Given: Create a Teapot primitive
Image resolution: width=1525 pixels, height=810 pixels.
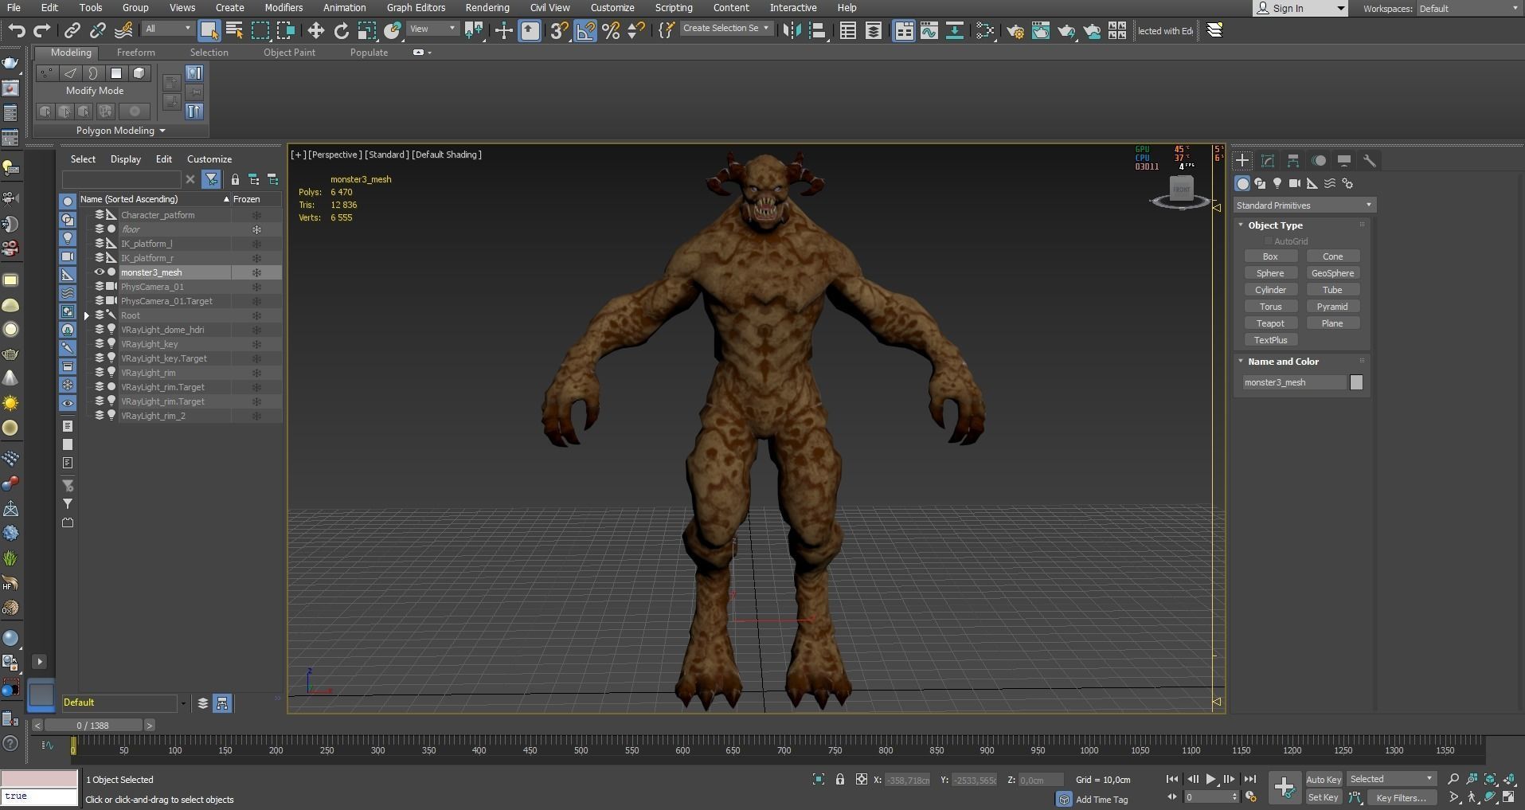Looking at the screenshot, I should click(x=1270, y=323).
